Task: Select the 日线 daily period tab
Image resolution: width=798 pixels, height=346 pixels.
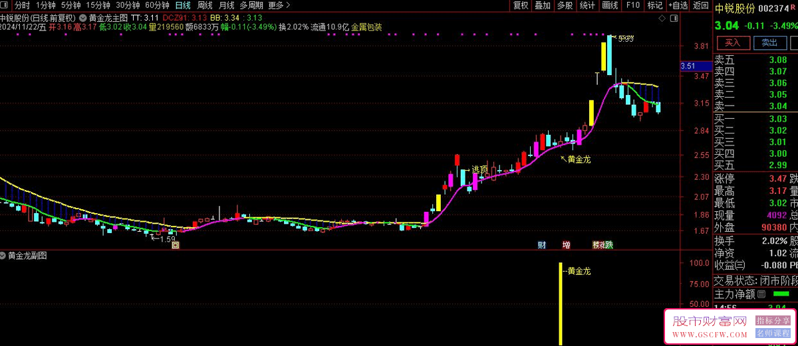Action: (x=183, y=5)
